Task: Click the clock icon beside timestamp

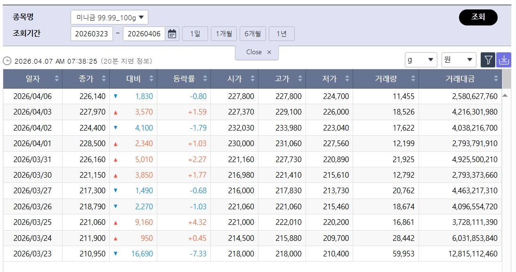Action: click(7, 61)
